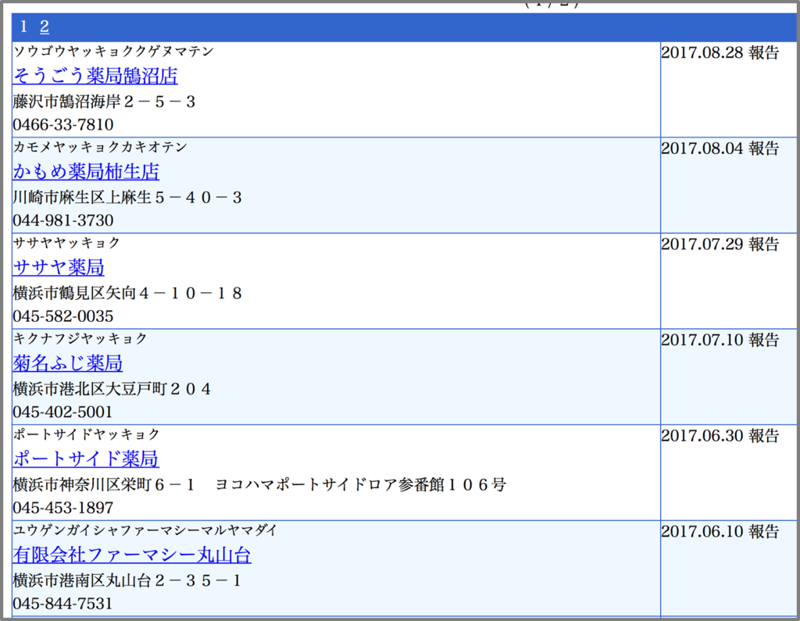Click phone number 045-453-1897
800x621 pixels.
tap(63, 508)
